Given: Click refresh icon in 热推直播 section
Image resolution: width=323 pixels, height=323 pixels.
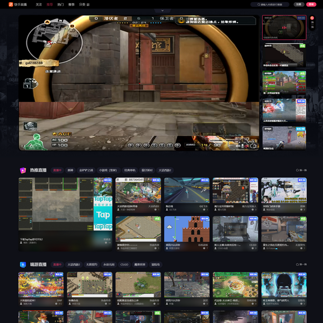Looking at the screenshot, I should click(x=298, y=170).
